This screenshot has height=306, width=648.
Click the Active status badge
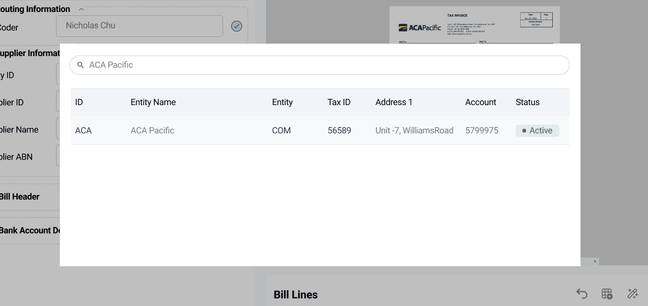537,131
